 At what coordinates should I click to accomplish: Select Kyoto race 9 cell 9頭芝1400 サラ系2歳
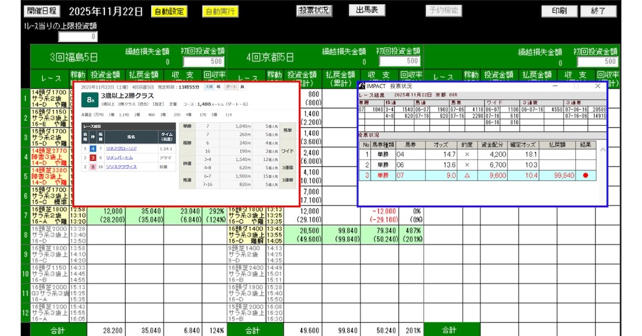[246, 254]
